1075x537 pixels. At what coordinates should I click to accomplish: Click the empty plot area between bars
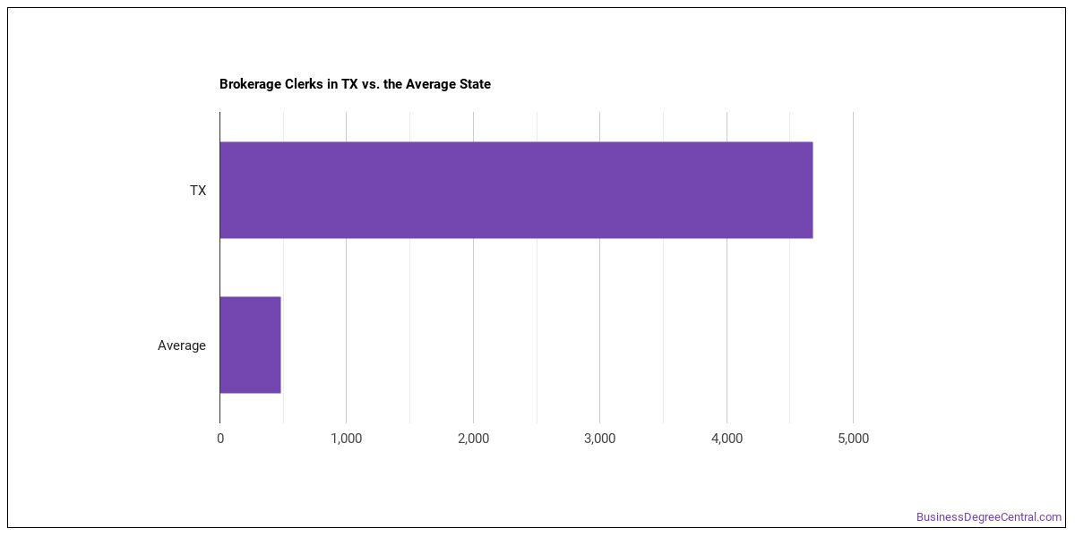[537, 268]
